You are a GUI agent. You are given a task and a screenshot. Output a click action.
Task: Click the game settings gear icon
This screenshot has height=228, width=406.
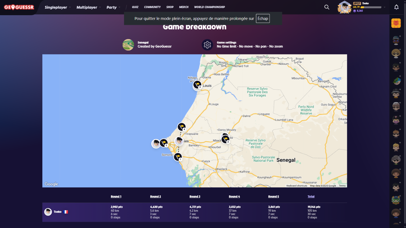point(207,45)
